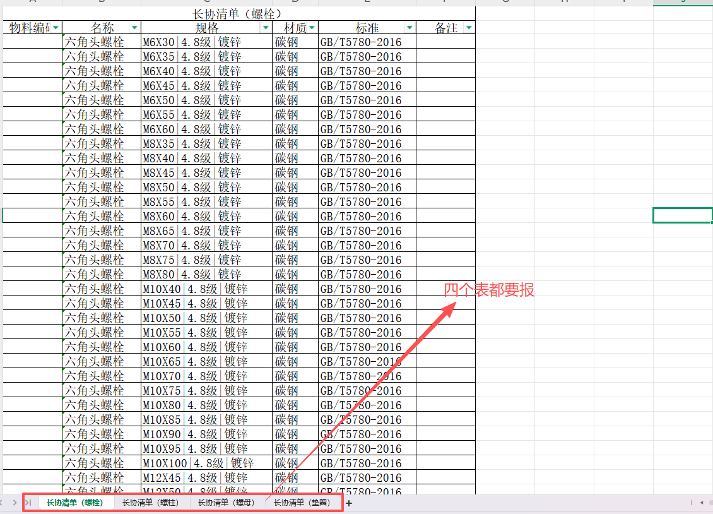Image resolution: width=713 pixels, height=514 pixels.
Task: Click the empty 物料编码 cell in the M6X40 row
Action: (x=33, y=71)
